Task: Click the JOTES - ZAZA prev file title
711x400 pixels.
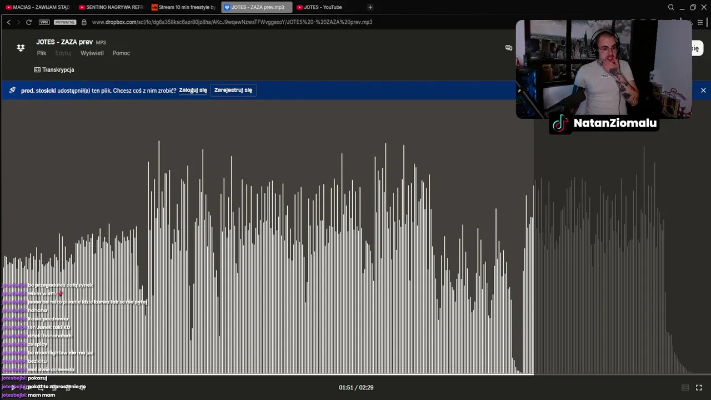Action: tap(64, 42)
